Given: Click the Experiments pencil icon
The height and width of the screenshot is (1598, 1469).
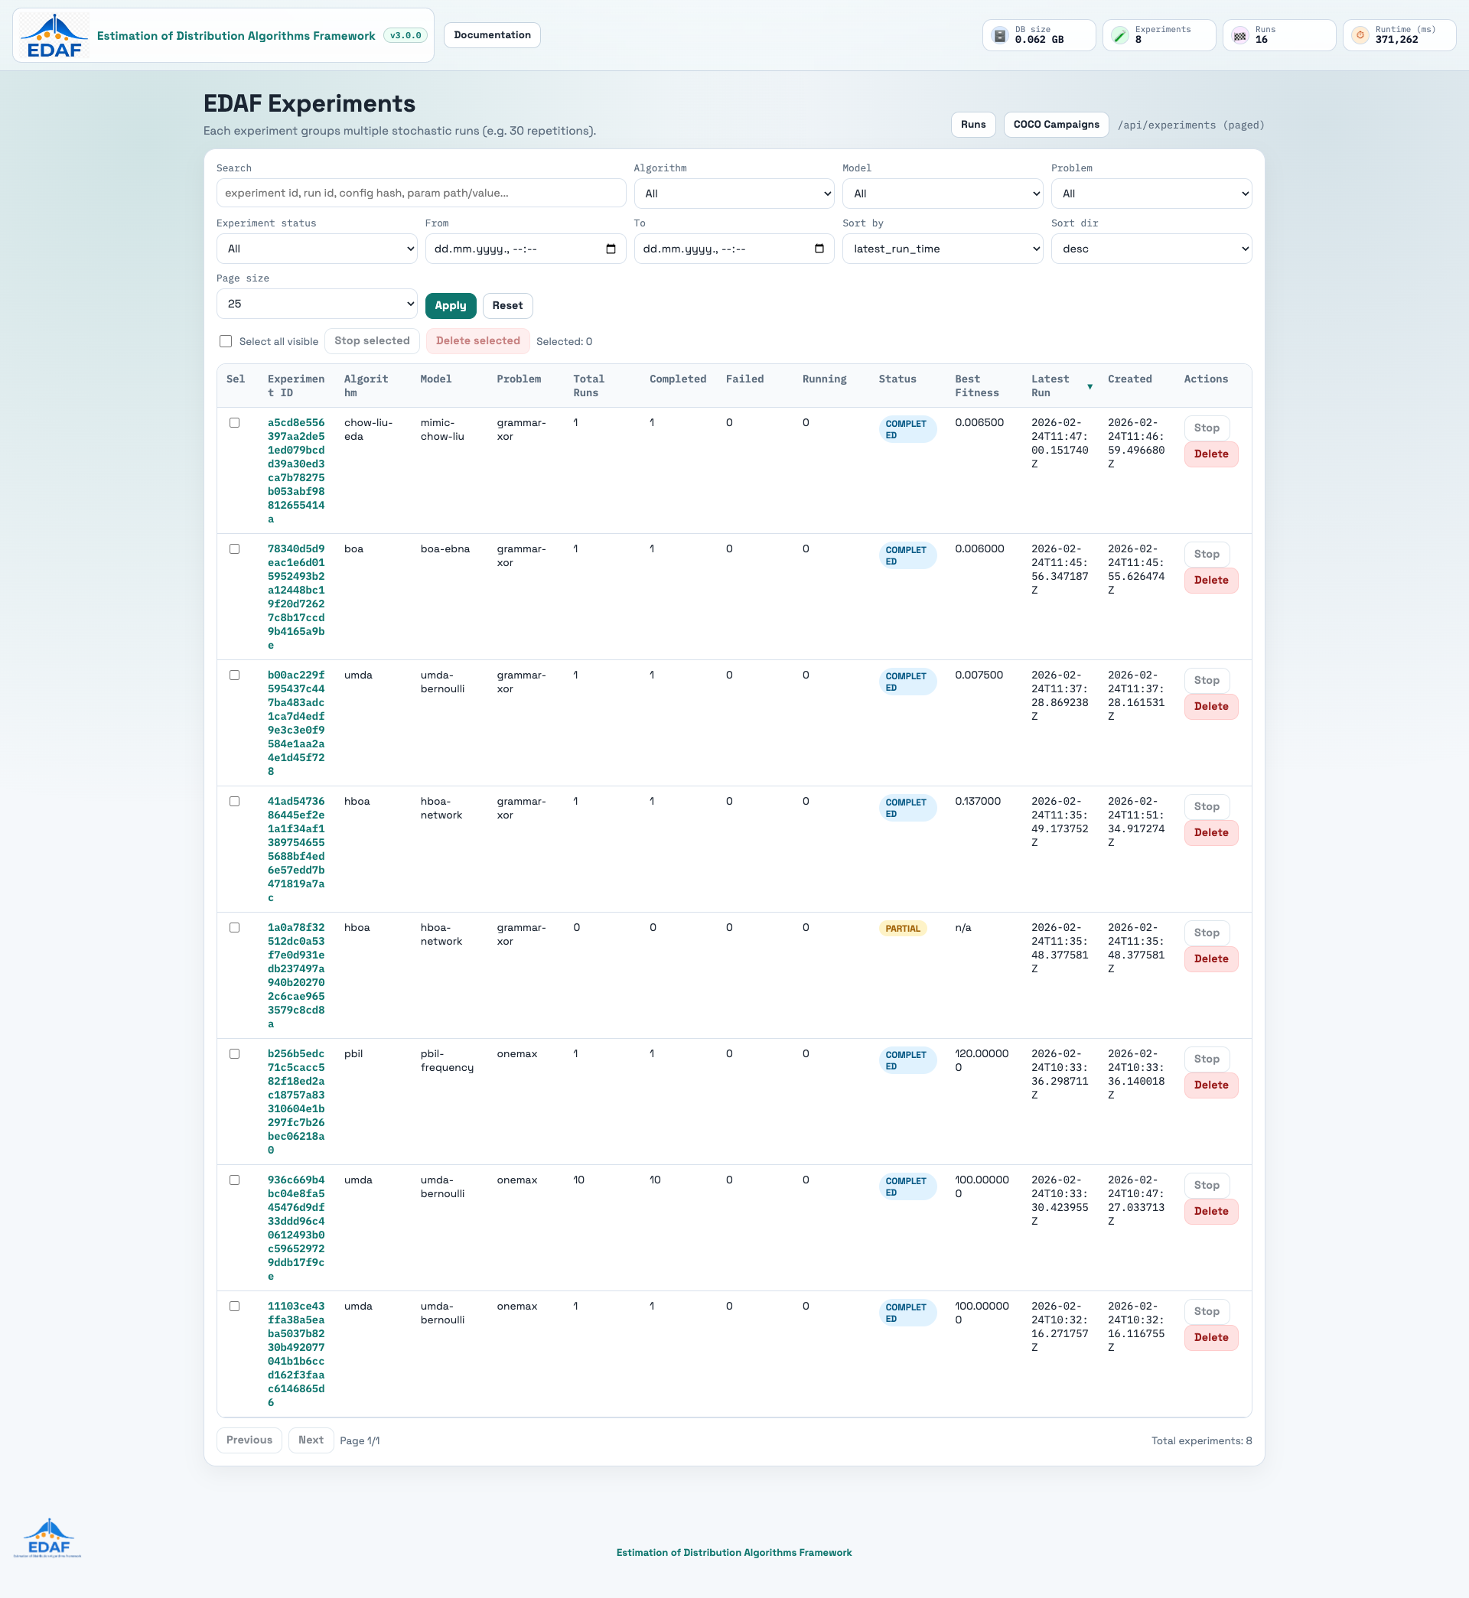Looking at the screenshot, I should (x=1120, y=35).
